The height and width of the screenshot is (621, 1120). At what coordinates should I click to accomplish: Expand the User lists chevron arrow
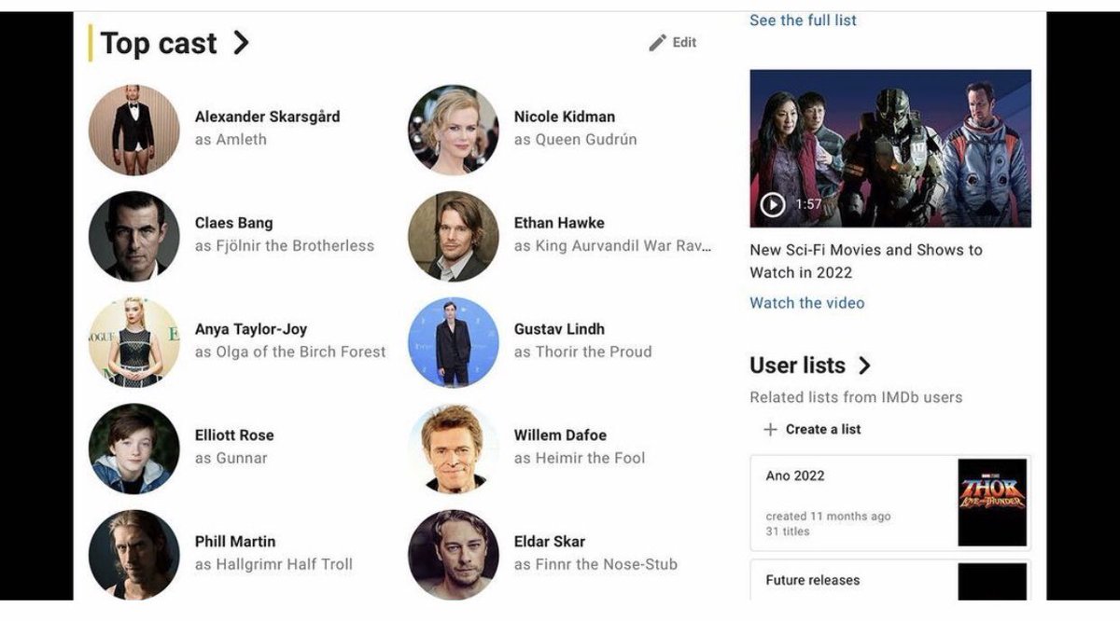pos(864,366)
